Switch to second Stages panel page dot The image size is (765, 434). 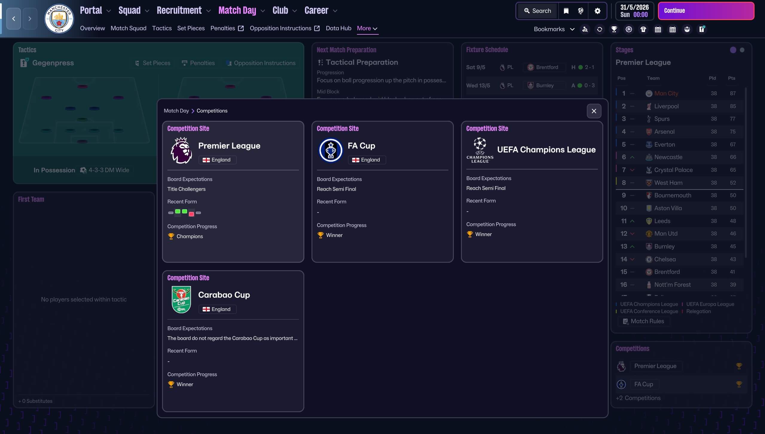click(742, 50)
